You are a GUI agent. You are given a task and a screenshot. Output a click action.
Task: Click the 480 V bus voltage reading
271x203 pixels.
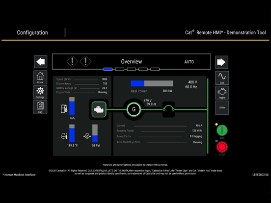click(x=192, y=82)
